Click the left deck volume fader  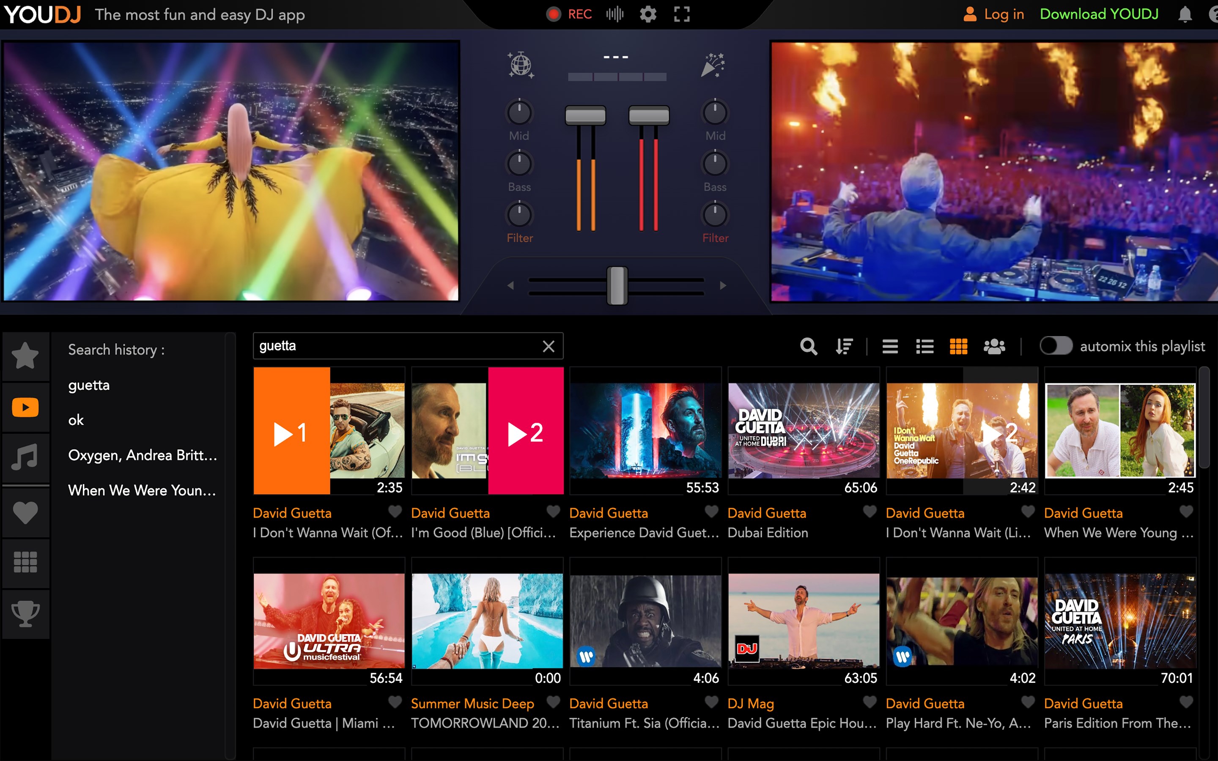coord(585,115)
